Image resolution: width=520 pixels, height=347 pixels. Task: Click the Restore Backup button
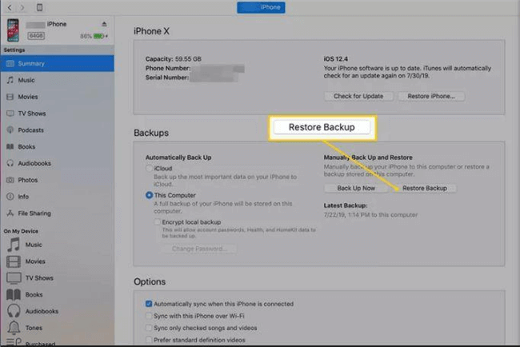coord(425,188)
